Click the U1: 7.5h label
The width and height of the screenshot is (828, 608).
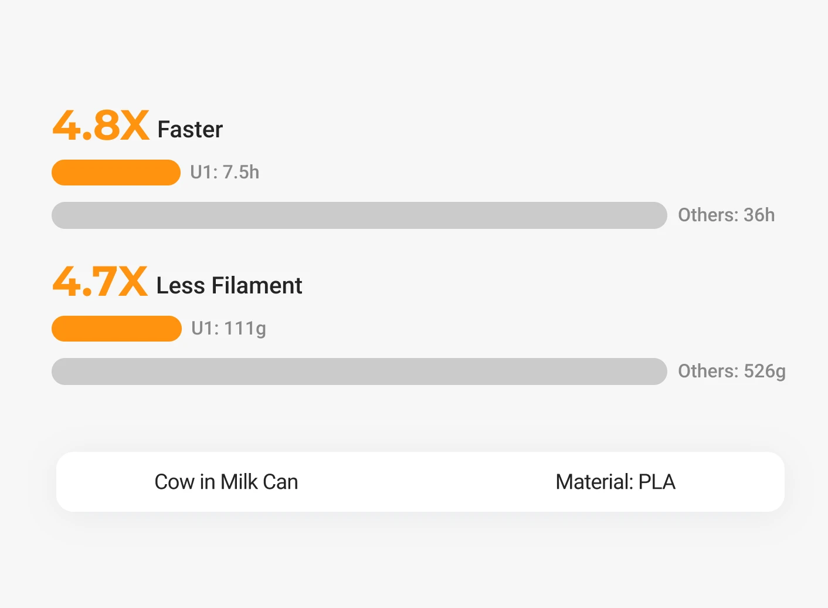225,173
